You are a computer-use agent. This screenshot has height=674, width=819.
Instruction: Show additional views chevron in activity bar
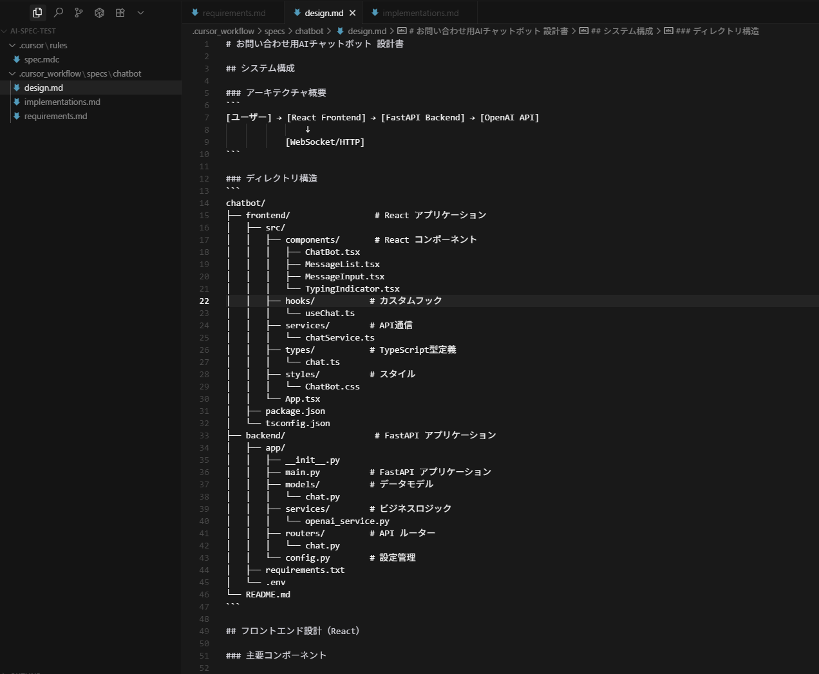click(140, 12)
